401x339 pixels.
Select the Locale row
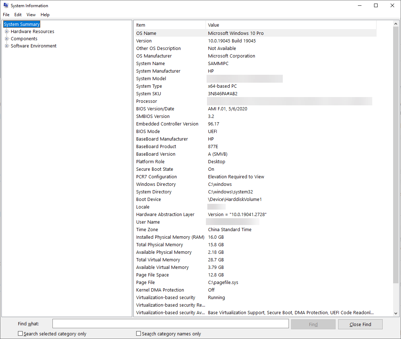(x=256, y=207)
